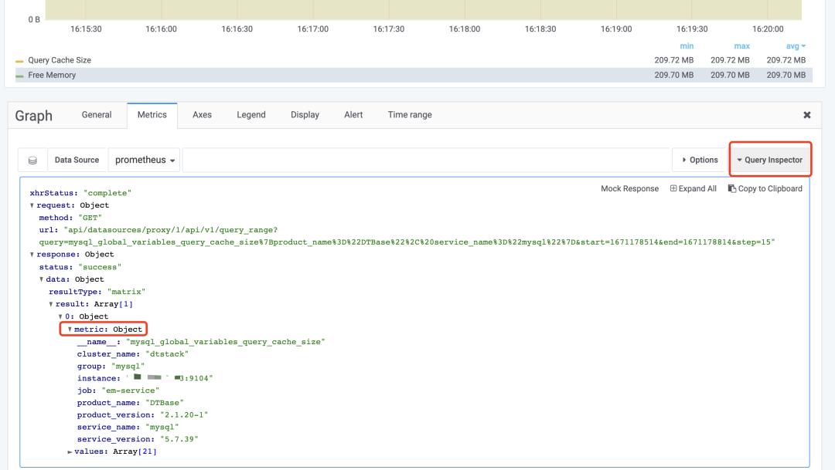Click the Data Source label
This screenshot has height=470, width=835.
coord(77,160)
